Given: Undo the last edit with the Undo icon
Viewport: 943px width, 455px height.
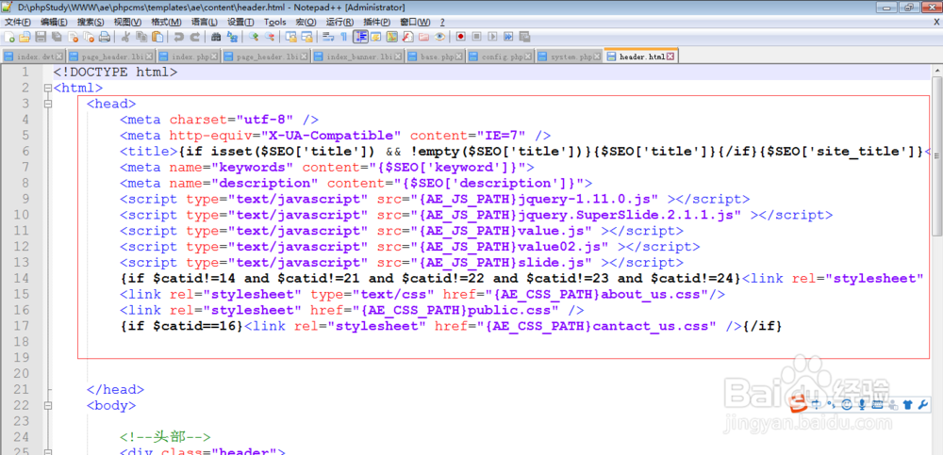Looking at the screenshot, I should (x=178, y=37).
